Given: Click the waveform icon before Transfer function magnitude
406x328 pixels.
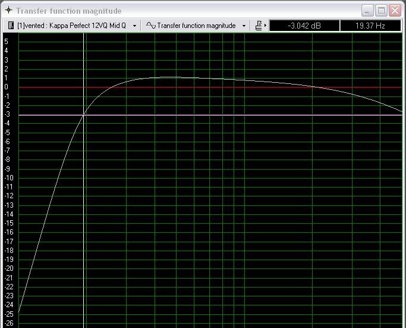Looking at the screenshot, I should (x=151, y=26).
